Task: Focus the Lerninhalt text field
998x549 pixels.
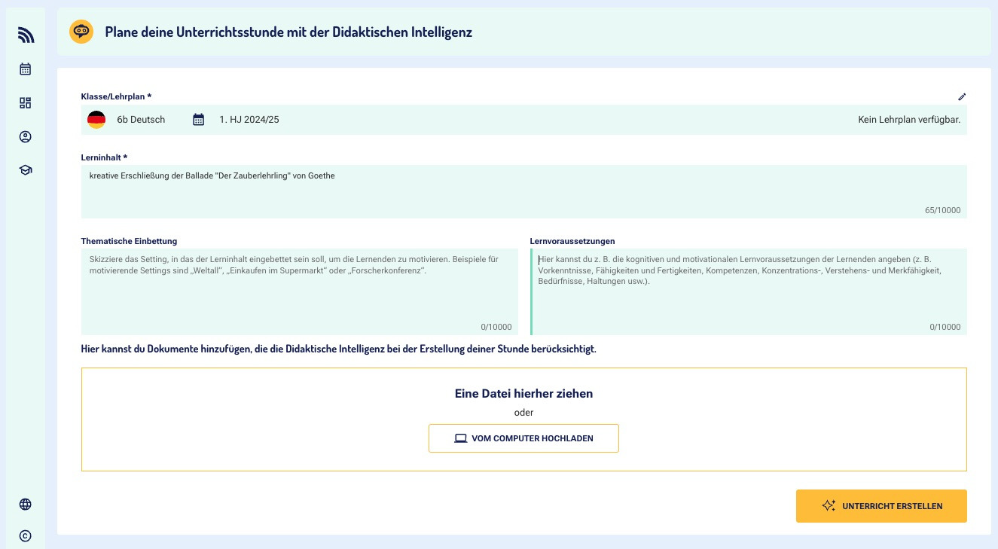Action: 523,191
